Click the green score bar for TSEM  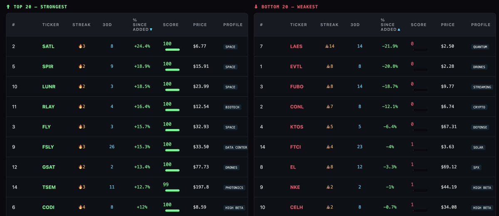tap(172, 190)
